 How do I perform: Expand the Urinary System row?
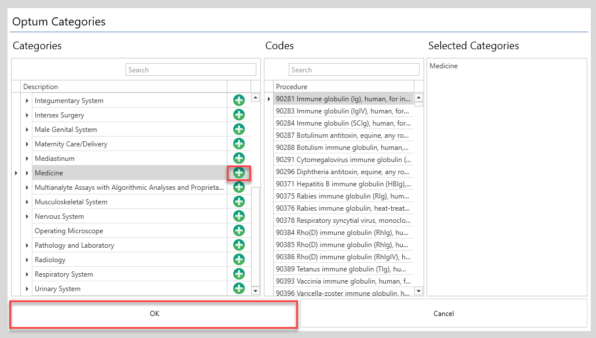click(x=27, y=289)
